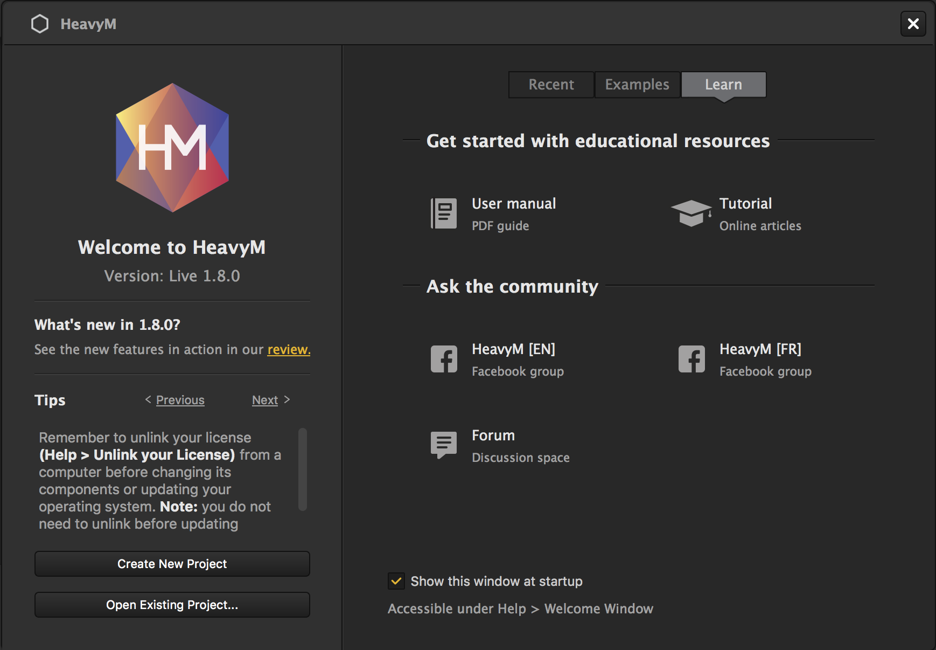Click Create New Project button

pos(172,564)
